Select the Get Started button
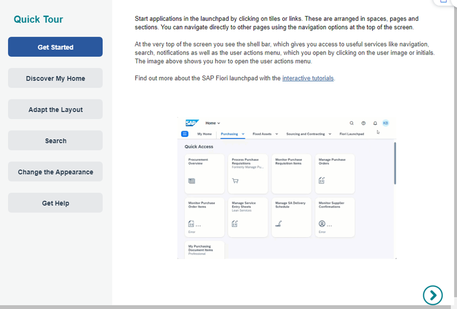Viewport: 457px width, 309px height. pyautogui.click(x=55, y=47)
